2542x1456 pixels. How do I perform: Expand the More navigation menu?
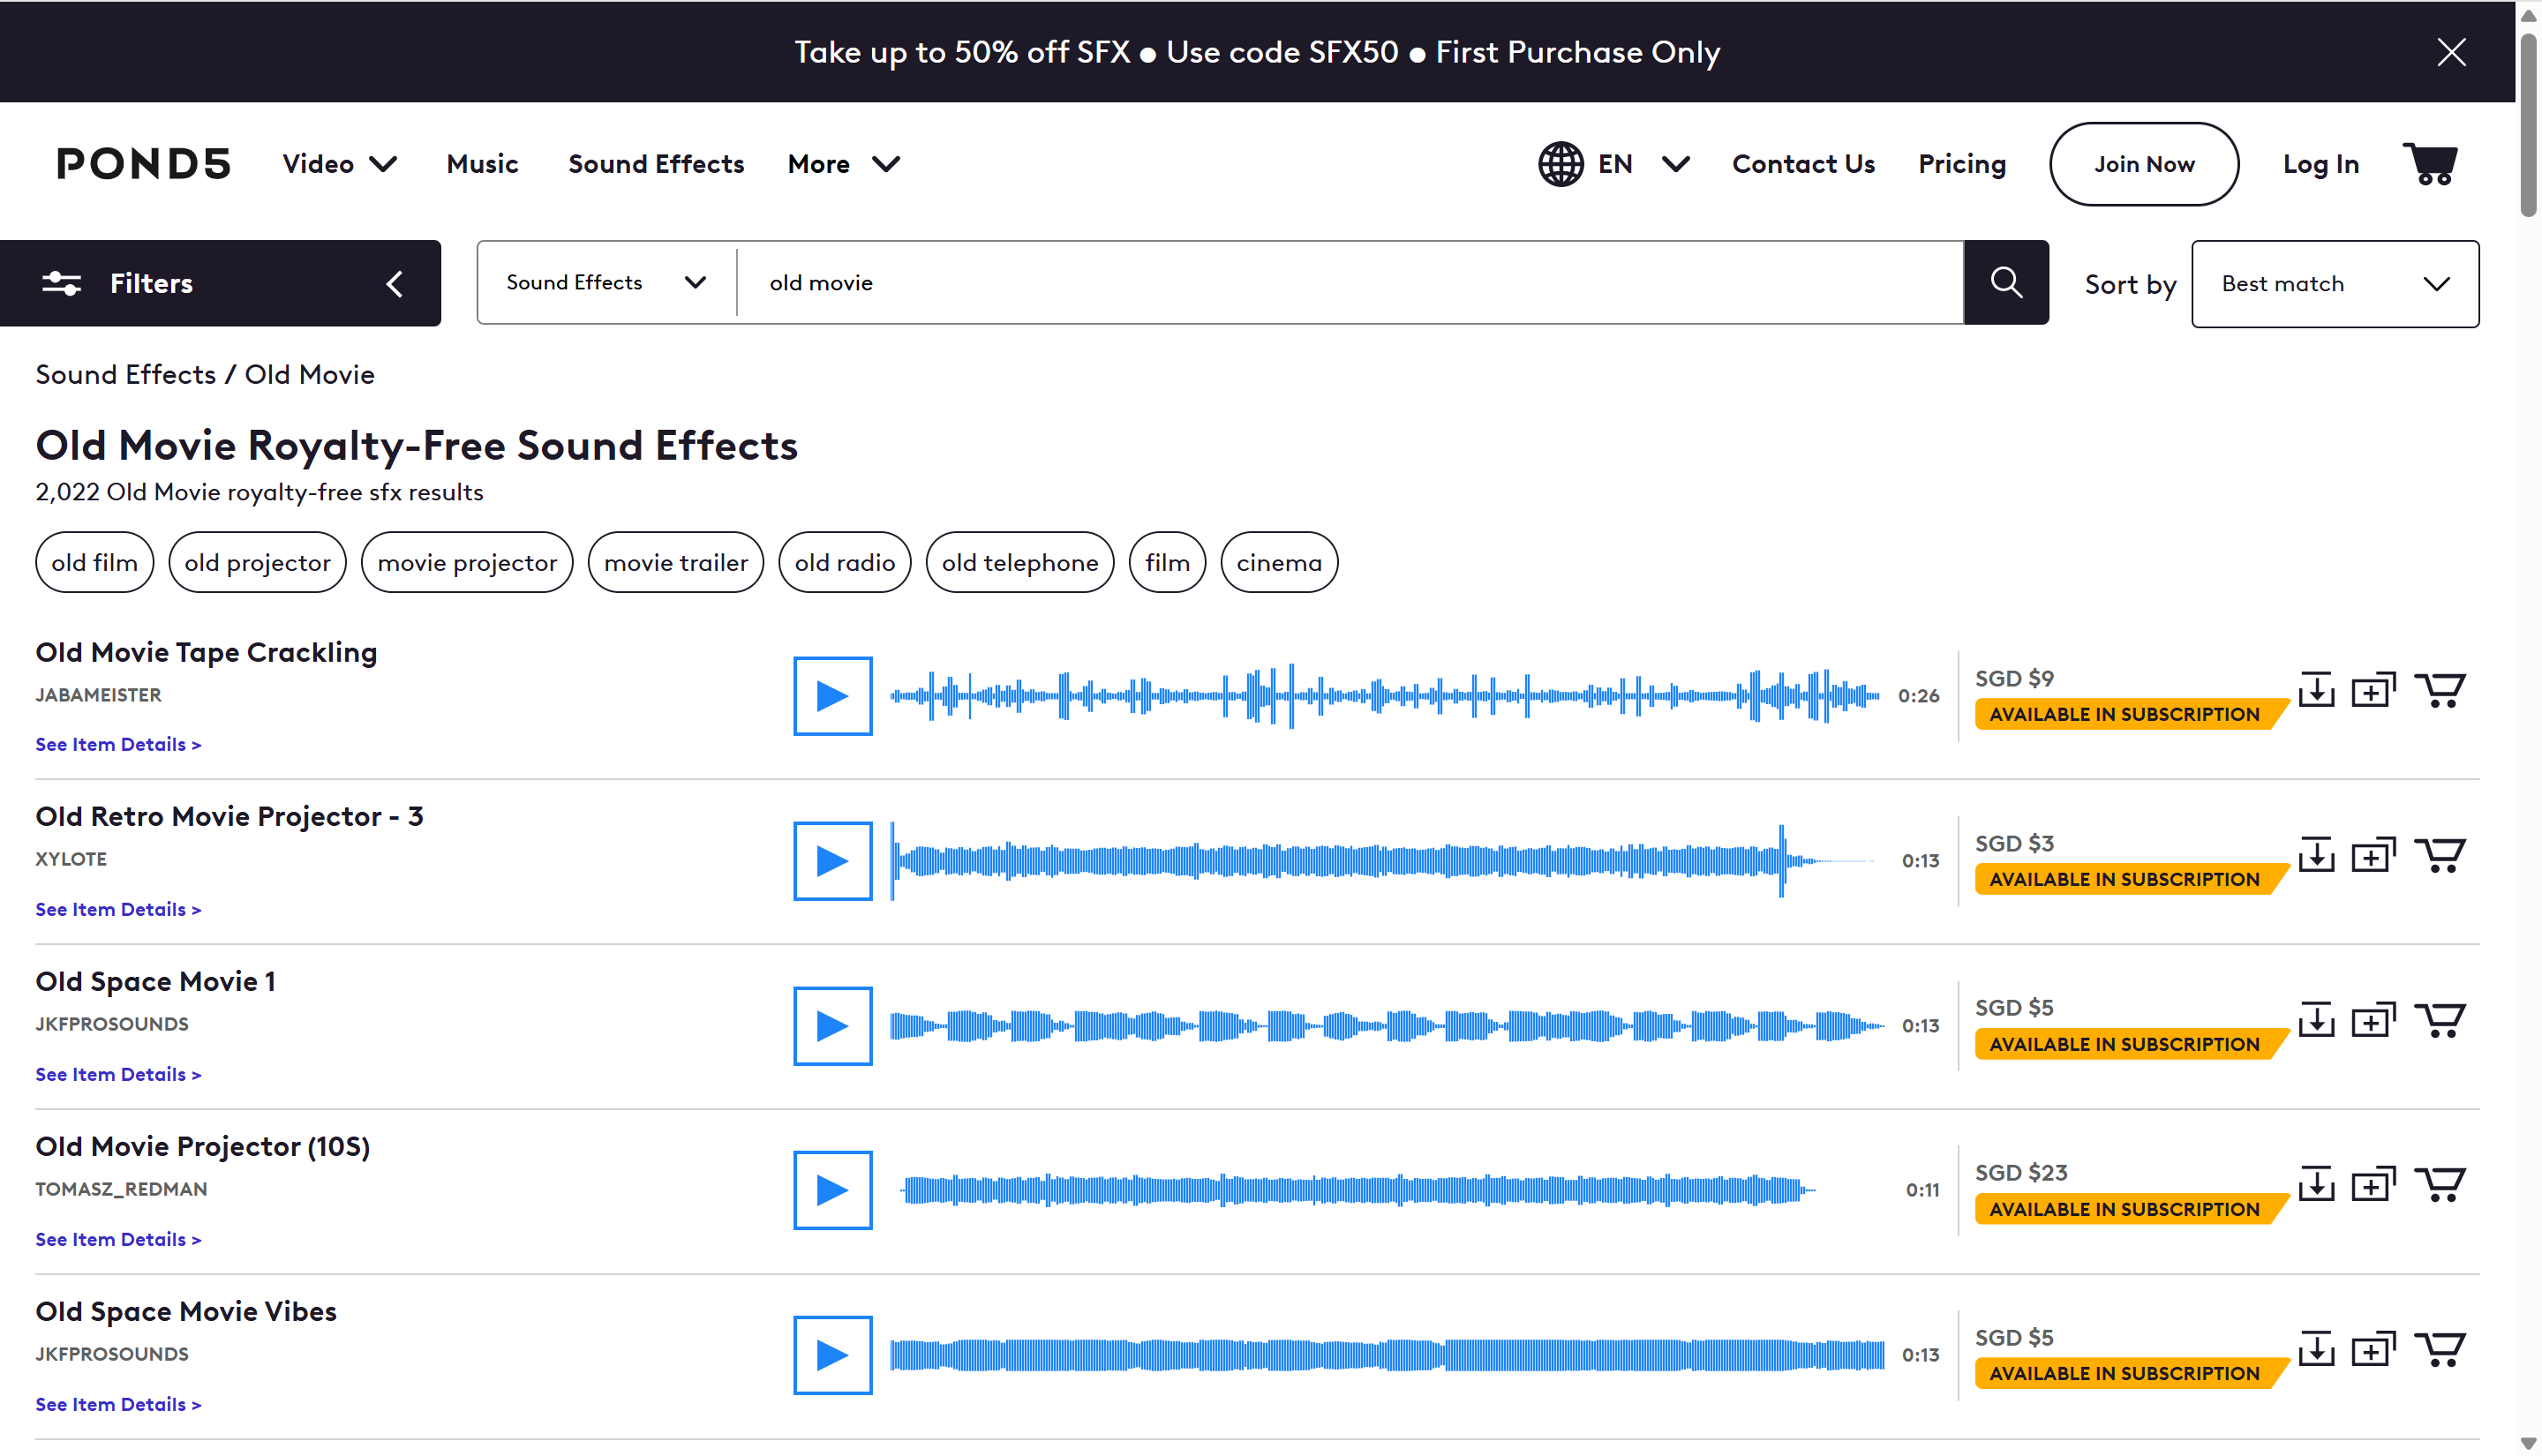point(843,164)
